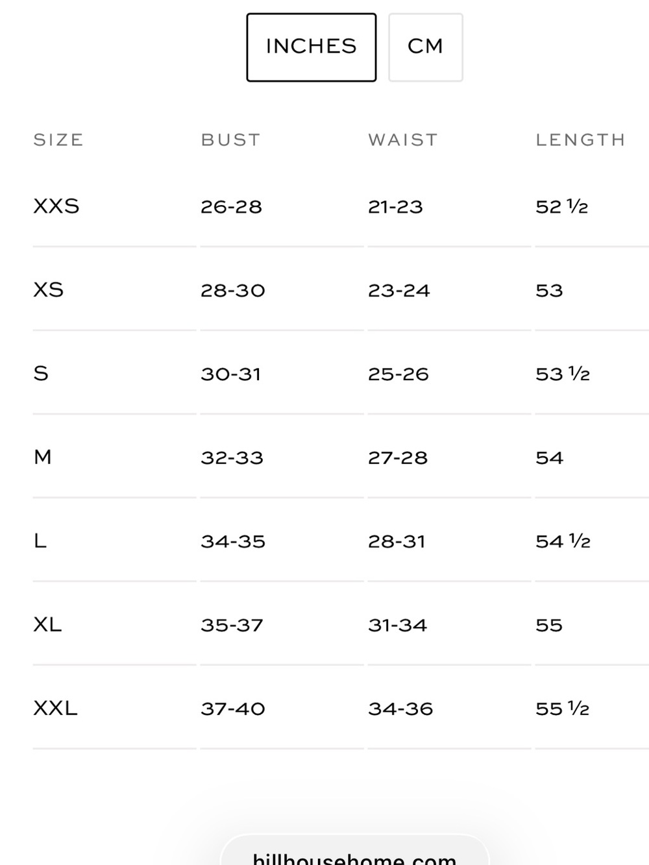The width and height of the screenshot is (649, 865).
Task: Click the WAIST column header
Action: click(403, 140)
